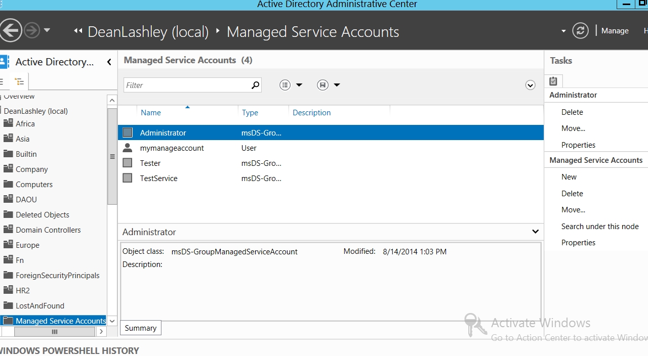Select the mymanageaccount user icon
Screen dimensions: 648x356
coord(128,148)
